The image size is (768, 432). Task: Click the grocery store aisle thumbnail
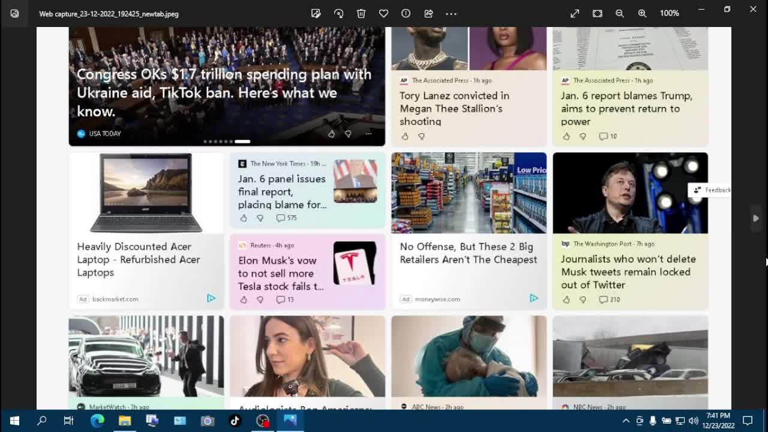[x=469, y=193]
